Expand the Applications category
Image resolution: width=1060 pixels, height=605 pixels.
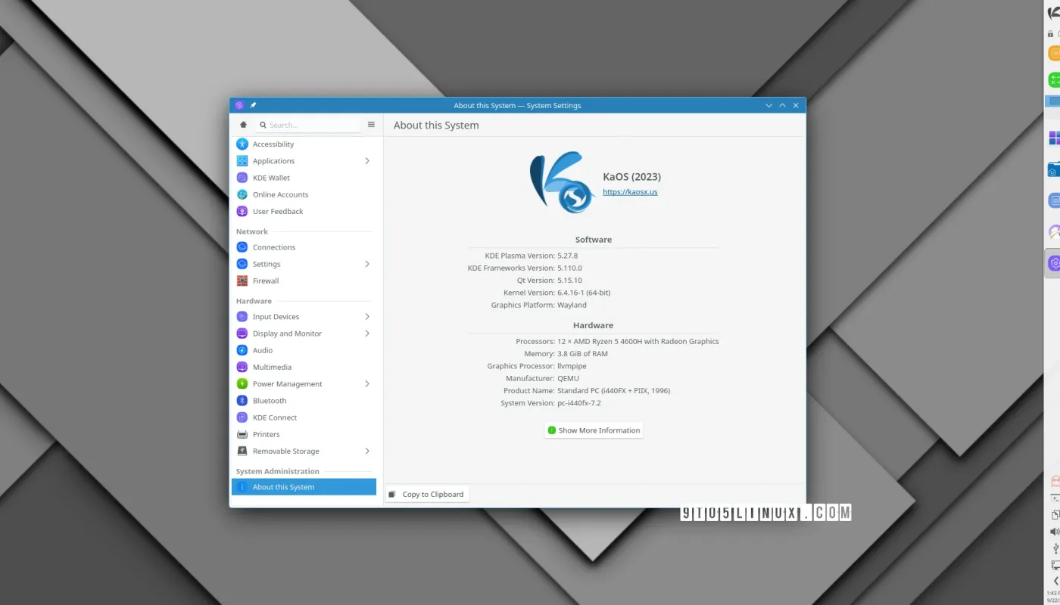[367, 160]
